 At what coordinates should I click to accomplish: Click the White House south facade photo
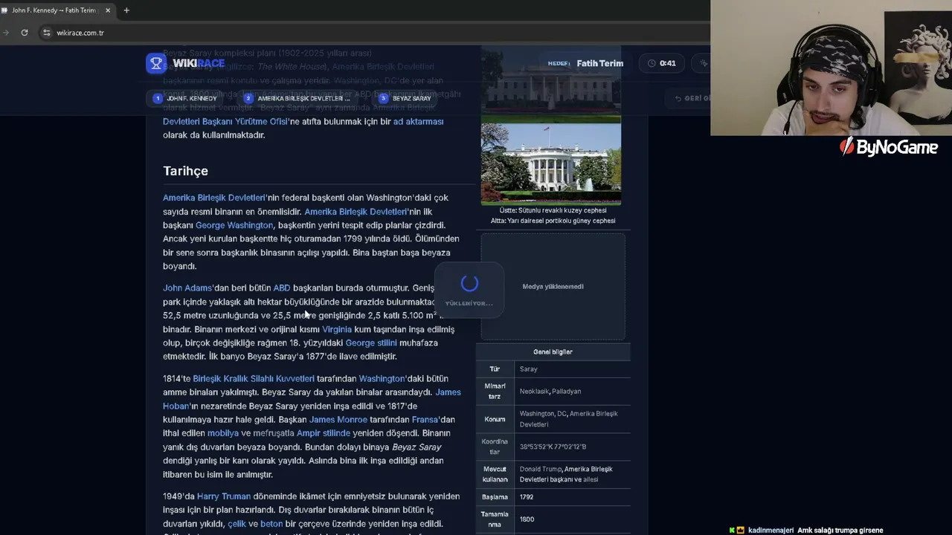(551, 163)
